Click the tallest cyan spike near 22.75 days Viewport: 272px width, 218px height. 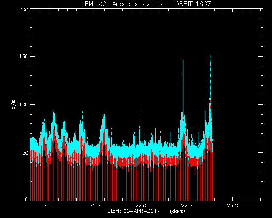point(210,57)
